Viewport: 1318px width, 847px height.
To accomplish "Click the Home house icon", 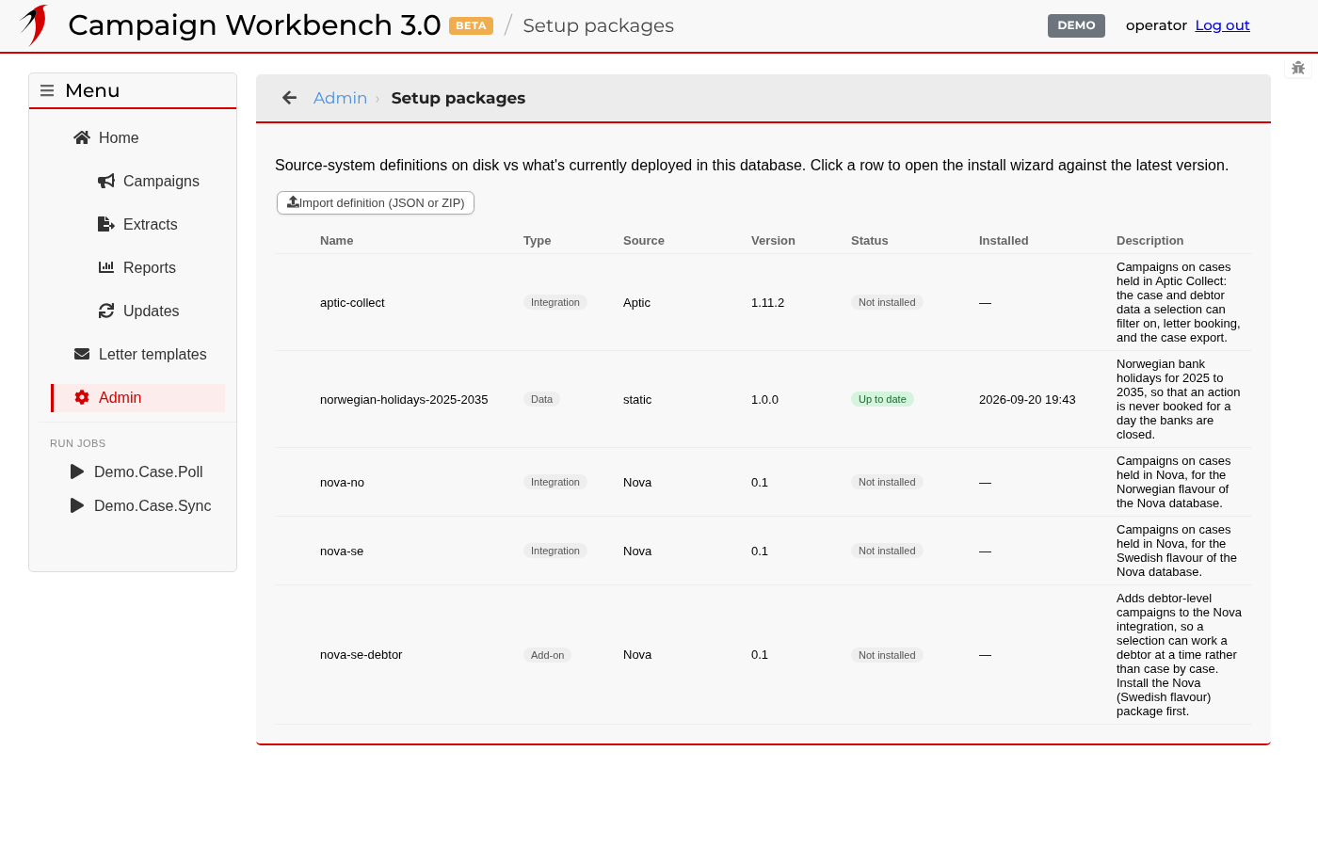I will coord(82,137).
